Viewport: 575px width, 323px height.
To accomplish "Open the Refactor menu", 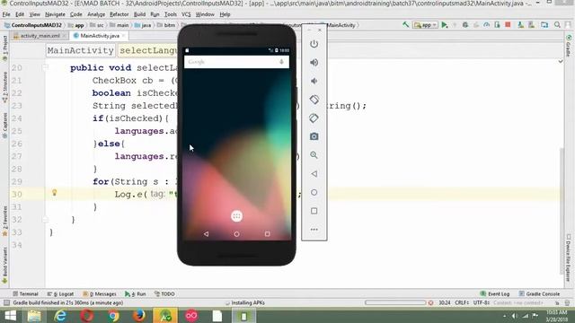I will point(119,14).
